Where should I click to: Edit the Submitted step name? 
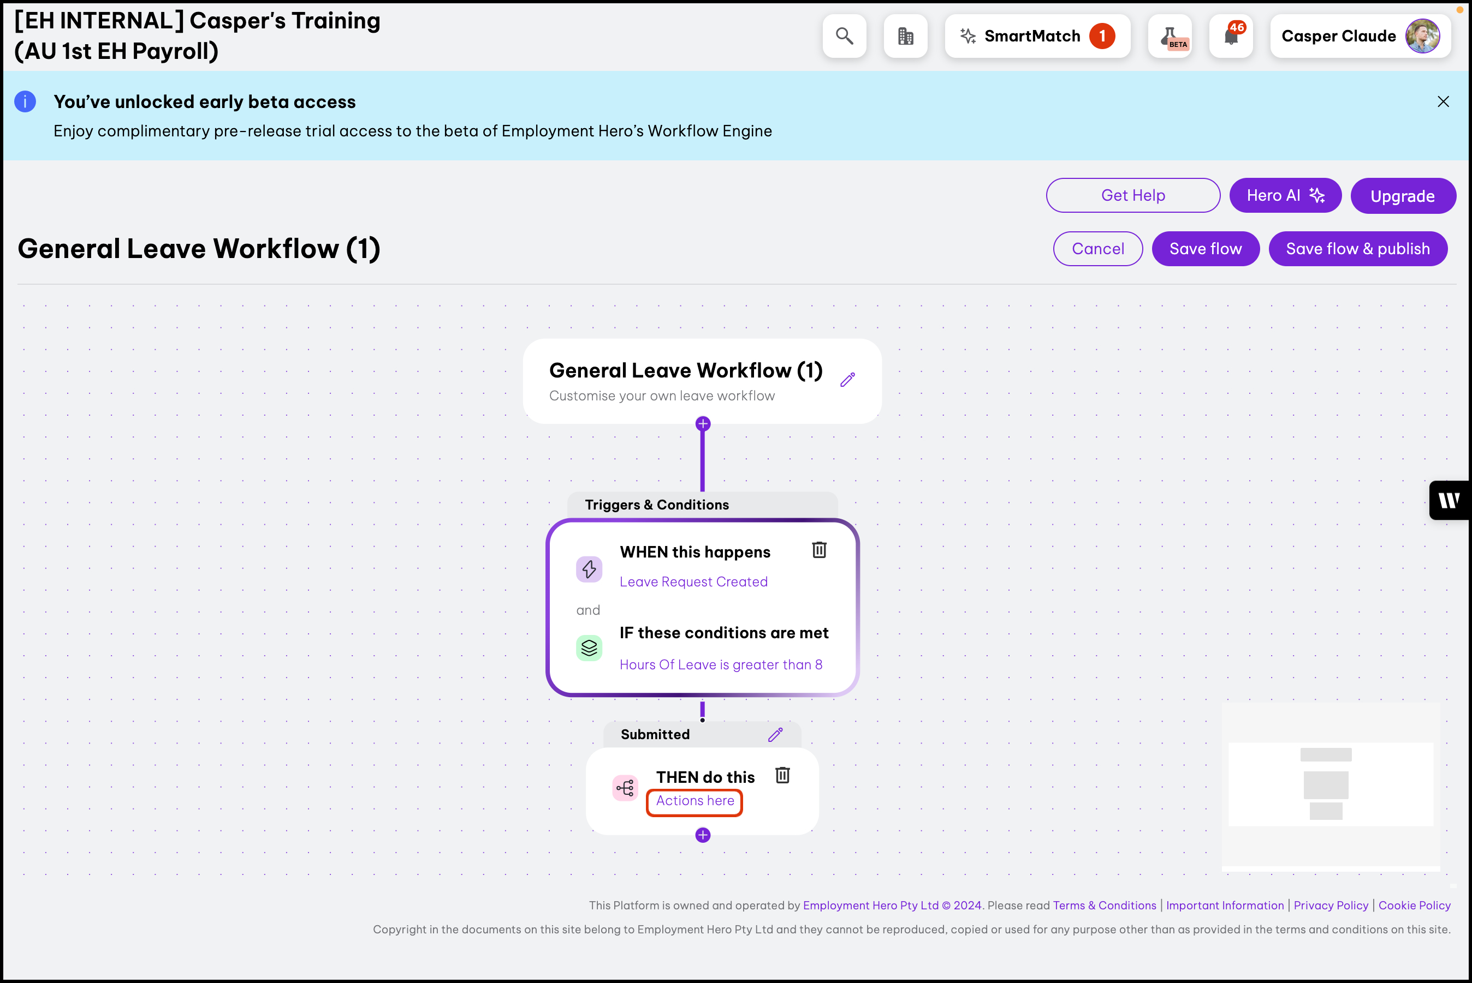(775, 735)
